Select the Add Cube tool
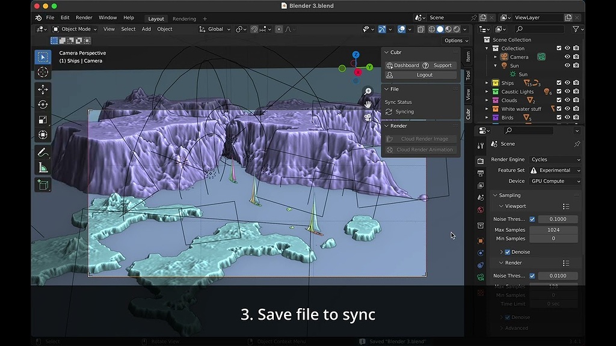The image size is (616, 346). coord(43,185)
